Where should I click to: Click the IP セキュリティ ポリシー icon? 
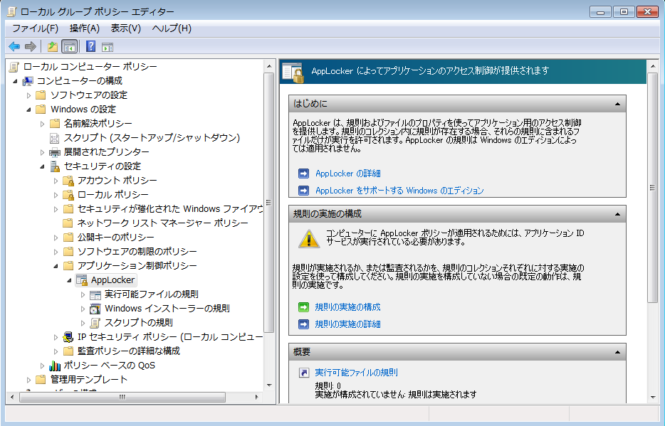[68, 337]
